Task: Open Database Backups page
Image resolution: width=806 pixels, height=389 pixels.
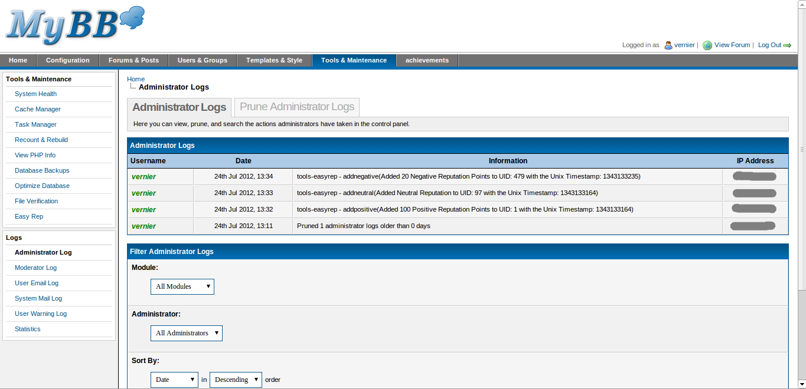Action: point(42,170)
